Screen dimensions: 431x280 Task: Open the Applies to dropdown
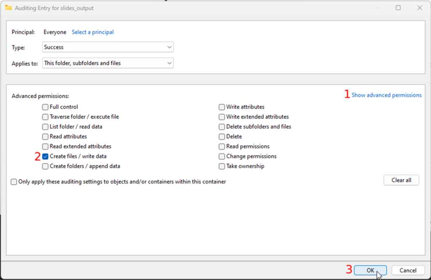(x=108, y=63)
